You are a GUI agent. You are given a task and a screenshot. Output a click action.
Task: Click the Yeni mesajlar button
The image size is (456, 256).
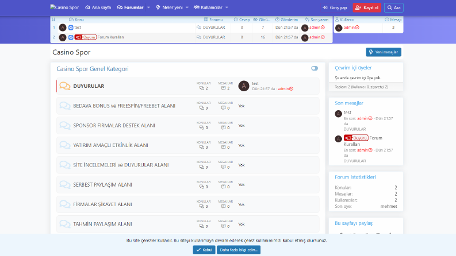pyautogui.click(x=384, y=52)
